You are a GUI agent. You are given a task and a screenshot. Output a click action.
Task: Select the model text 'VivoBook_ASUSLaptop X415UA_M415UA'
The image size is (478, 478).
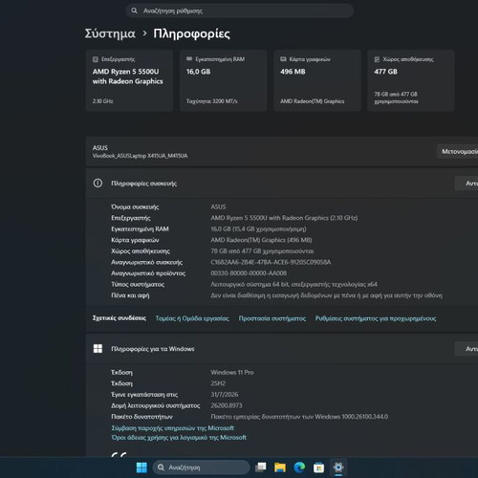click(140, 156)
